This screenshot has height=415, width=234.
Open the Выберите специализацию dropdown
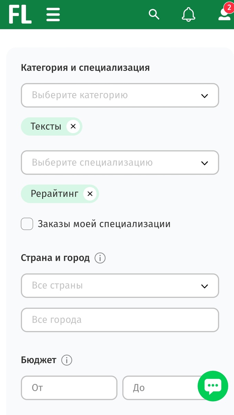tap(120, 163)
